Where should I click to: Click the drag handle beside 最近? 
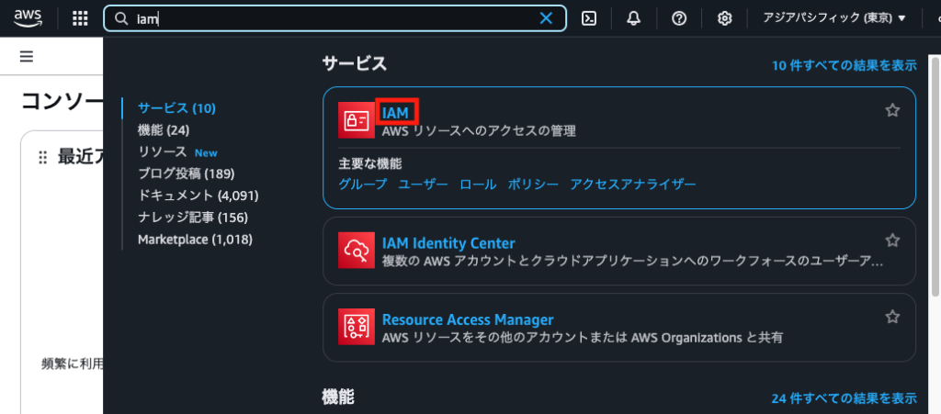pos(42,158)
